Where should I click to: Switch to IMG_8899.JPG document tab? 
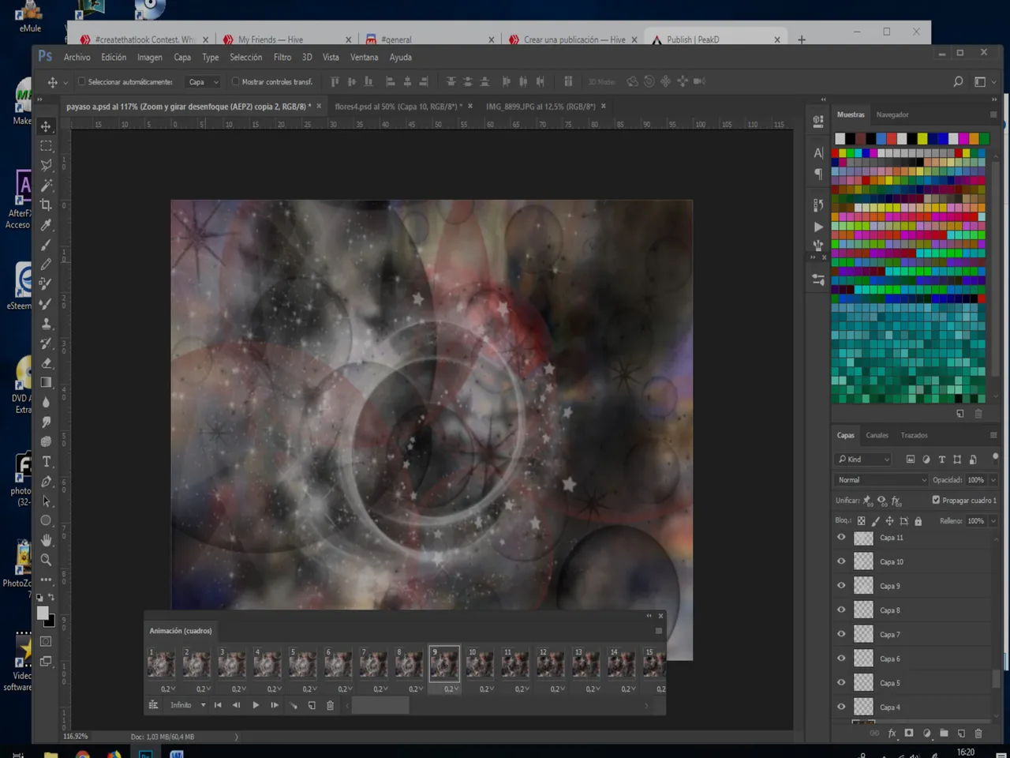(x=541, y=107)
